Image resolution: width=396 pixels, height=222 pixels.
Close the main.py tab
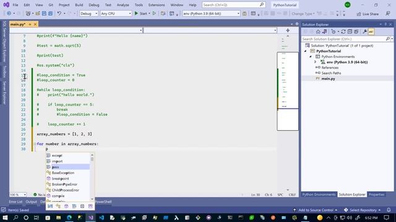tap(35, 25)
